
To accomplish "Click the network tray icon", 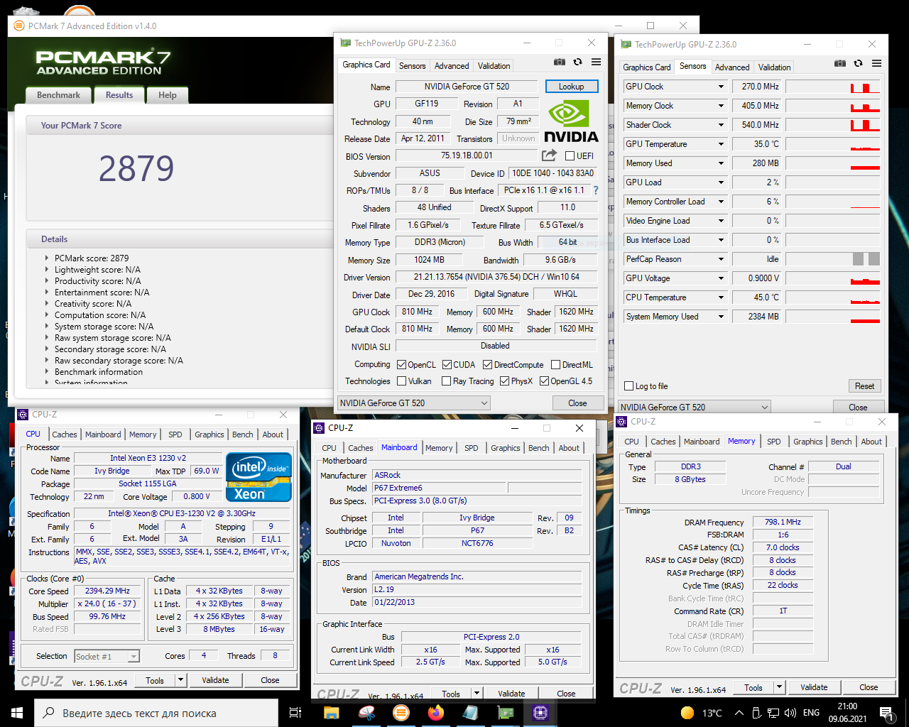I will [773, 713].
